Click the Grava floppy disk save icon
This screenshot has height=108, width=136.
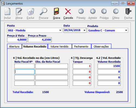[x=56, y=11]
